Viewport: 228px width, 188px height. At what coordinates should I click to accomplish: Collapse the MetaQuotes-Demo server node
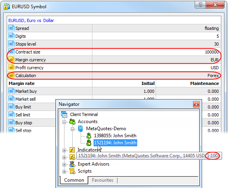[72, 129]
